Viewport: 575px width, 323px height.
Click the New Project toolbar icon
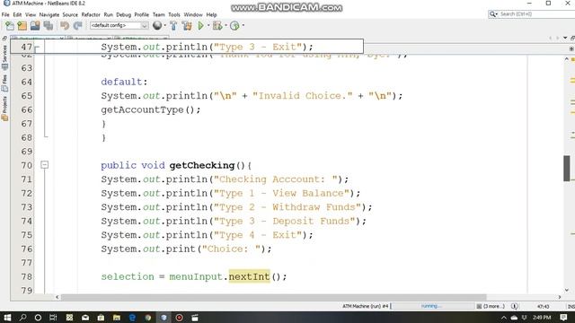pos(22,26)
